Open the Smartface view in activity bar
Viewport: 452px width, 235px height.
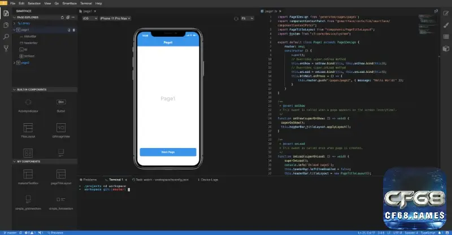(6, 13)
